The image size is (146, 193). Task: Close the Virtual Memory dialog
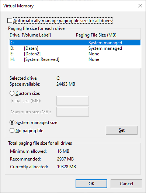click(140, 6)
